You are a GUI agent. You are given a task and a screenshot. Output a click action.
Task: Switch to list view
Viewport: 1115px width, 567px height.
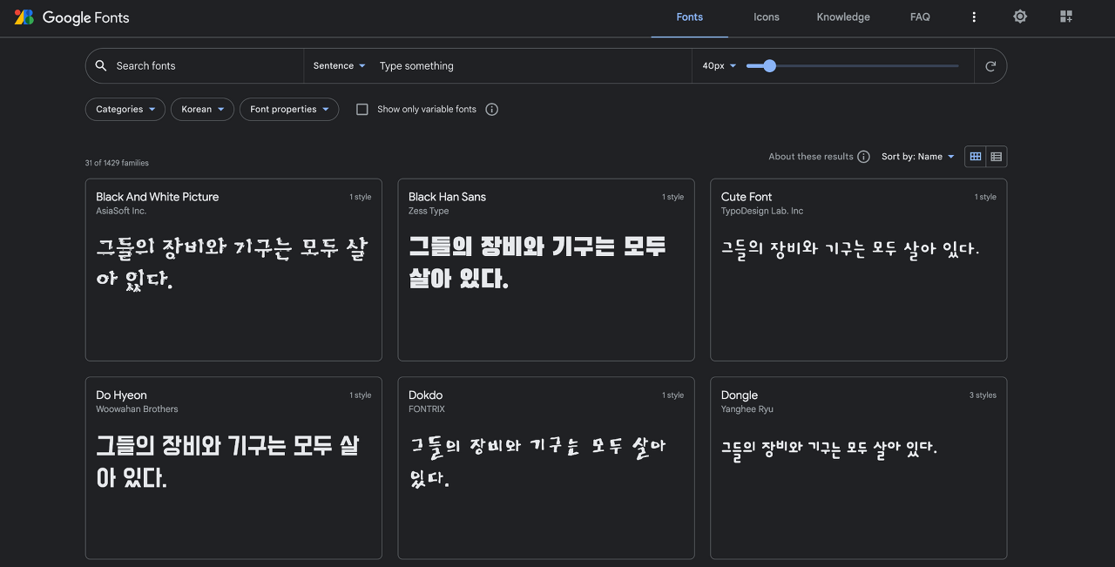click(x=997, y=157)
